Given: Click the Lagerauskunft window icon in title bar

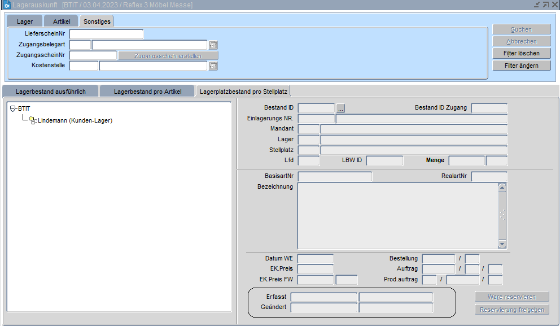Looking at the screenshot, I should tap(6, 5).
